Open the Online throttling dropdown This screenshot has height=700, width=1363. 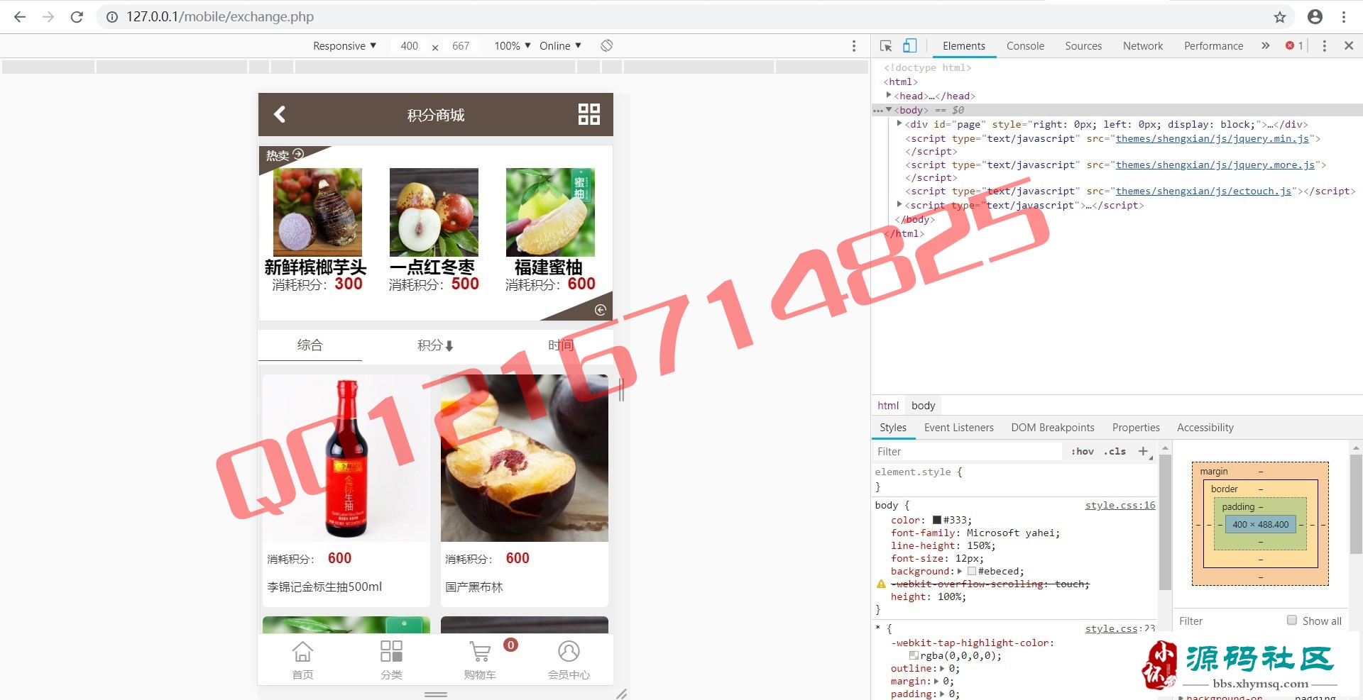[x=560, y=46]
